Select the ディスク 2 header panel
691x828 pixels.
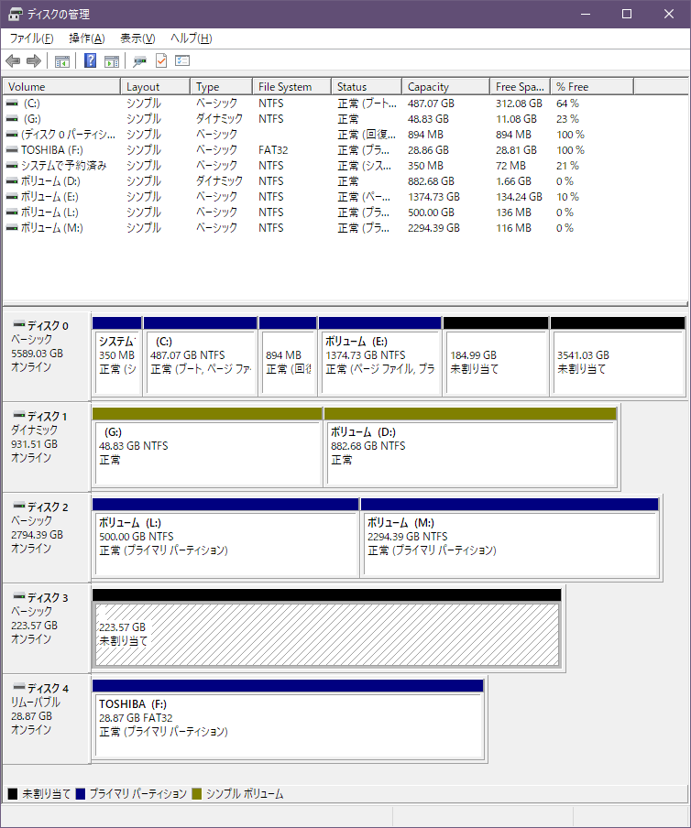point(47,538)
